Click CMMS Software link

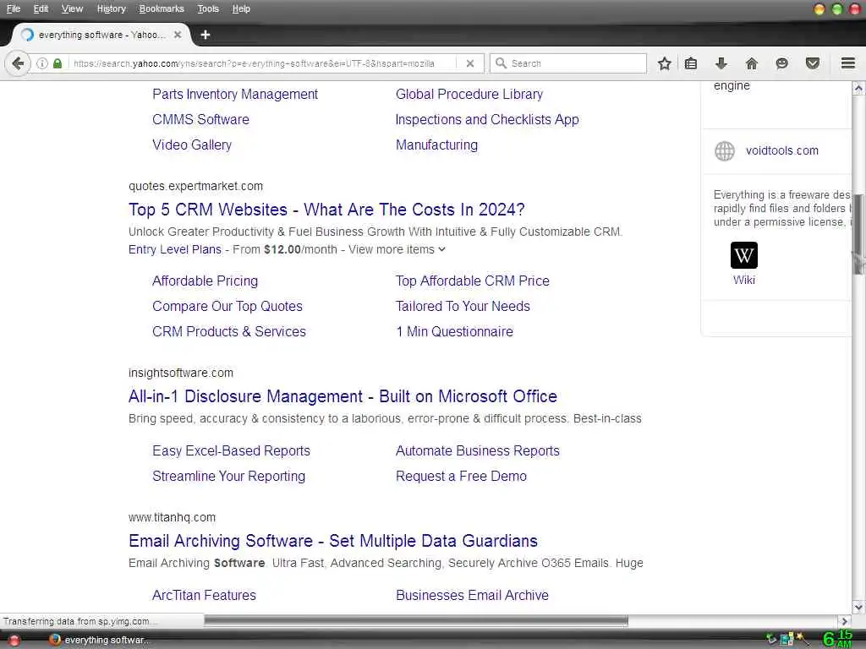click(200, 120)
